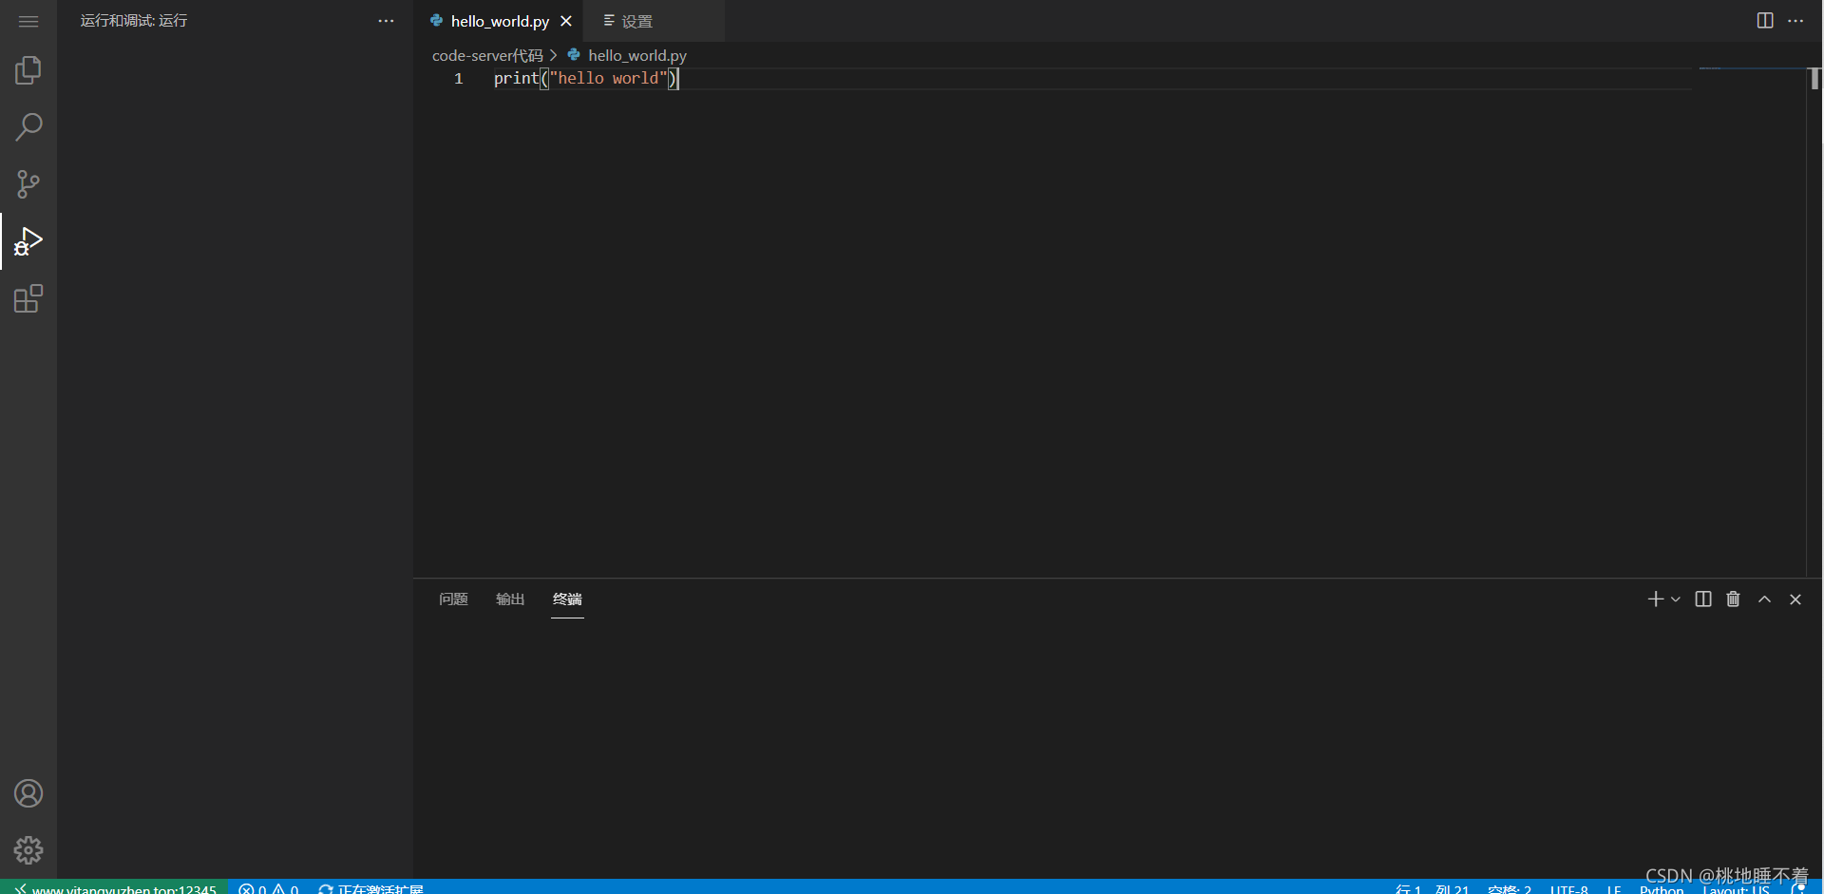Change end of line sequence LF
The image size is (1824, 894).
click(1614, 888)
